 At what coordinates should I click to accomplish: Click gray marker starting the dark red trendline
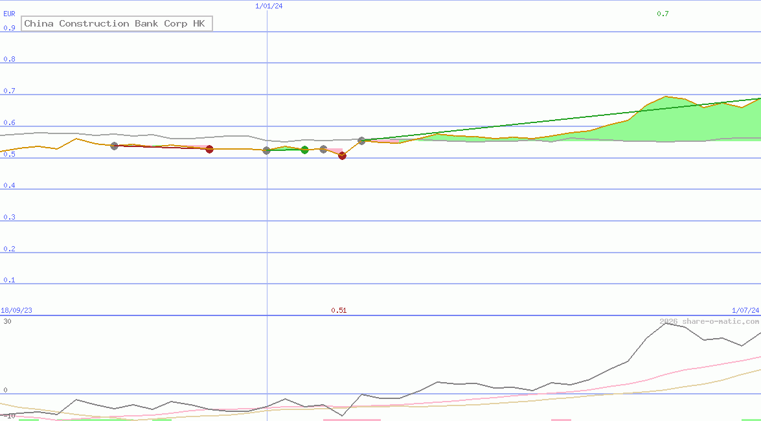point(114,146)
